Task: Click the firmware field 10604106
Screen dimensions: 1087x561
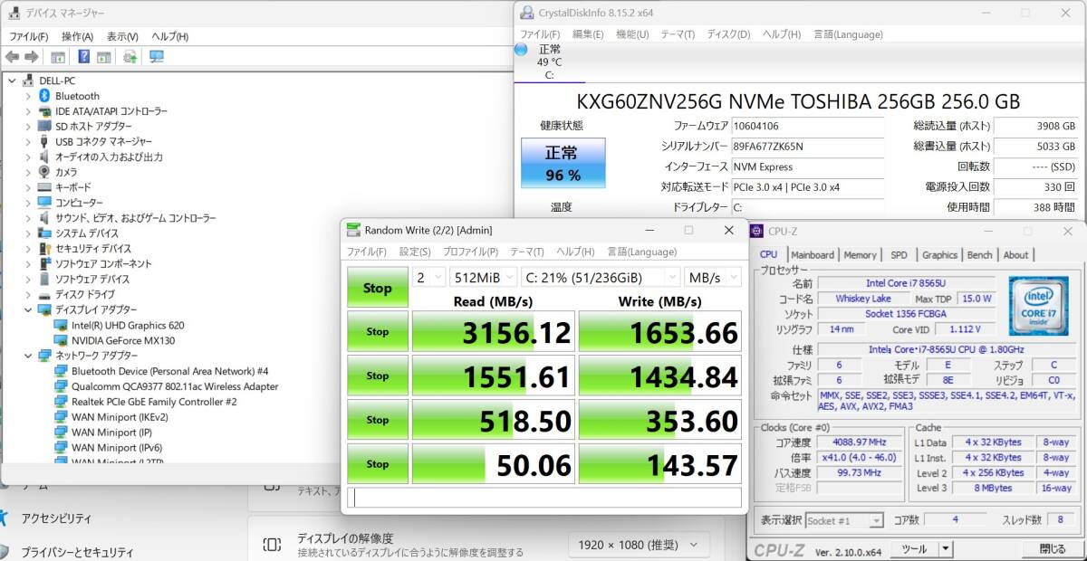Action: point(807,126)
